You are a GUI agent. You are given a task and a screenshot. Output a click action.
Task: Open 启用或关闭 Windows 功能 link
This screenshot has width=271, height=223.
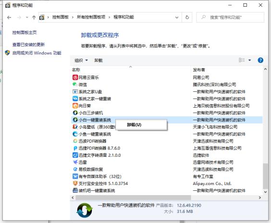(37, 53)
